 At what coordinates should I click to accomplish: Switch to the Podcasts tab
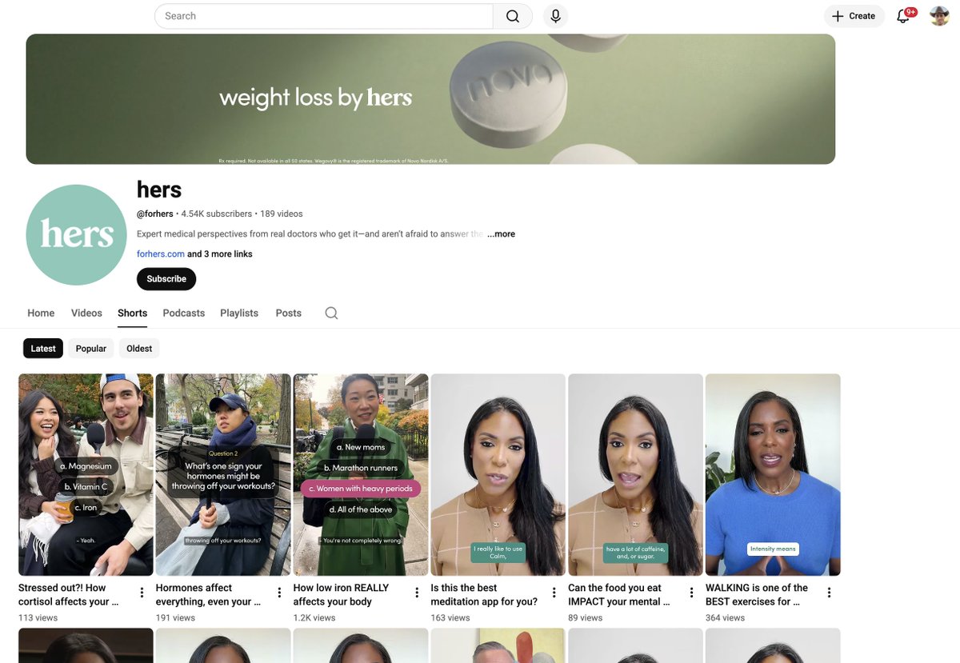[184, 314]
